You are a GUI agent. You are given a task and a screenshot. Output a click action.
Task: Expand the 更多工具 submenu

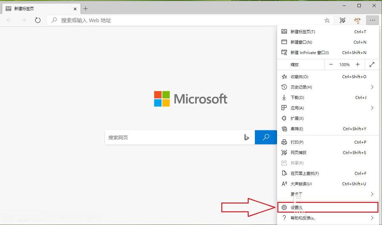click(328, 194)
